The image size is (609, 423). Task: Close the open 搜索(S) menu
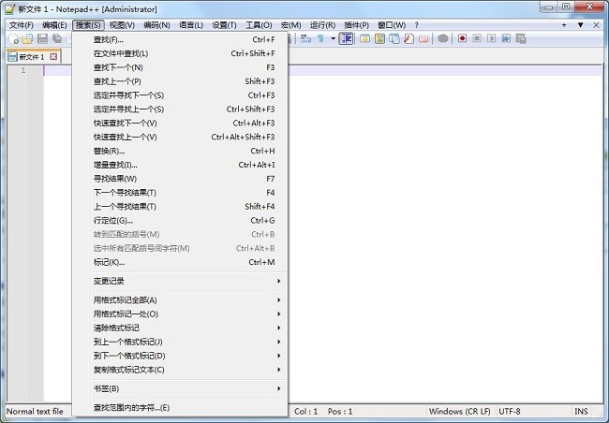[88, 25]
